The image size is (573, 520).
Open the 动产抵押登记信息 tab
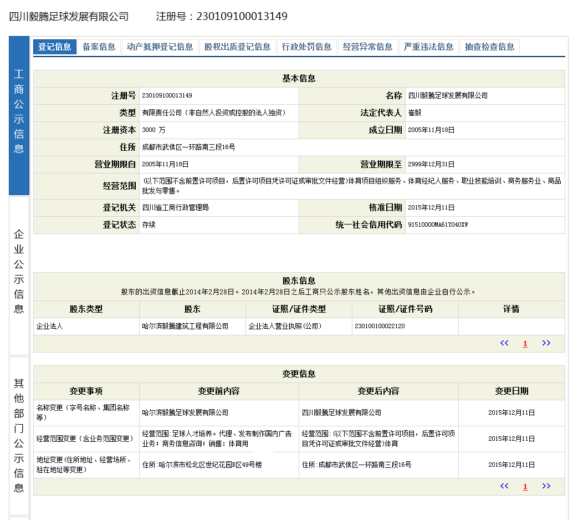[x=160, y=47]
